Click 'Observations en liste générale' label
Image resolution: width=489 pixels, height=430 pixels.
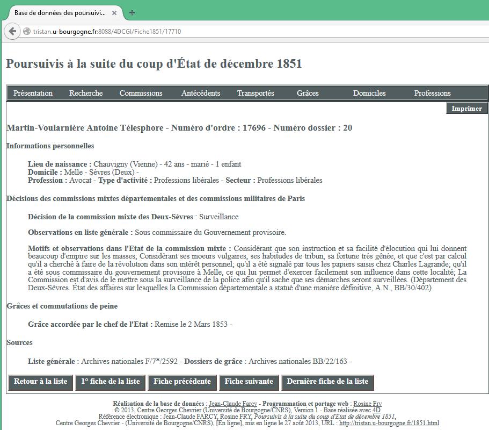(81, 232)
